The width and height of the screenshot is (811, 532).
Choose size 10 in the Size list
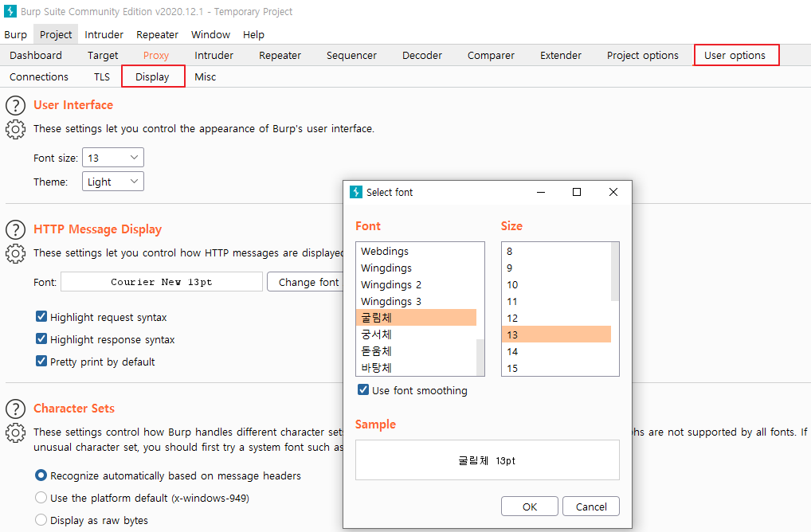pyautogui.click(x=556, y=284)
